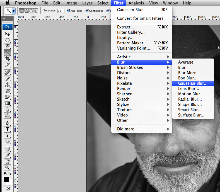
Task: Choose Gaussian Blur... in Blur submenu
Action: (193, 83)
